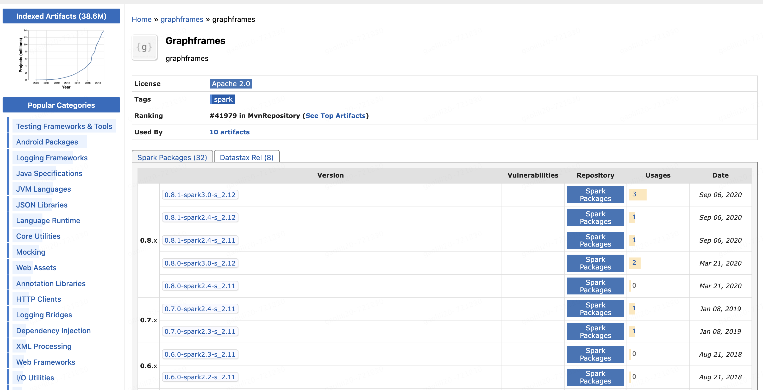The width and height of the screenshot is (763, 390).
Task: Click the Indexed Artifacts (38.6M) header
Action: [61, 16]
